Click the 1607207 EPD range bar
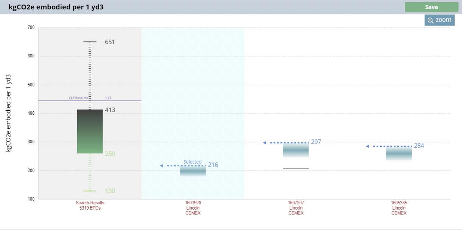Screen dimensions: 462x230 coord(296,150)
